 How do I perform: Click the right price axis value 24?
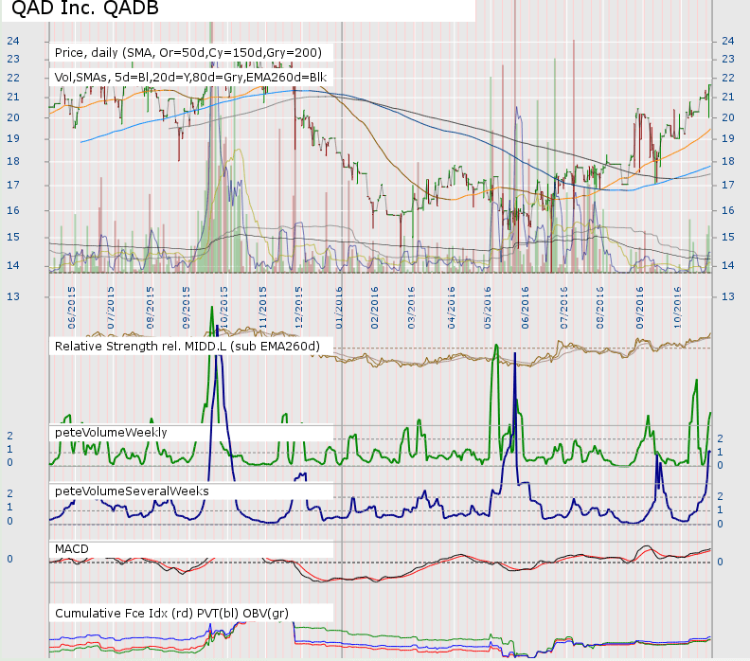(x=728, y=41)
